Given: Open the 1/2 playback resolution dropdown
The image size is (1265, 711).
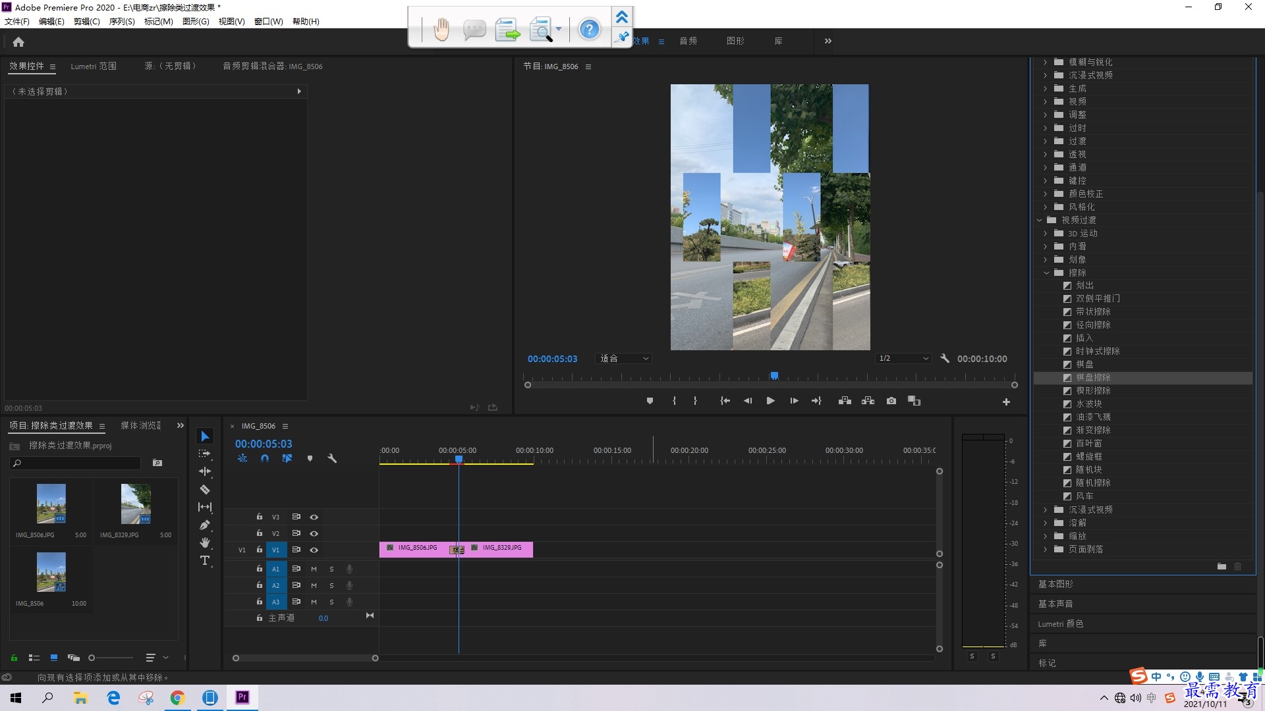Looking at the screenshot, I should pyautogui.click(x=903, y=359).
